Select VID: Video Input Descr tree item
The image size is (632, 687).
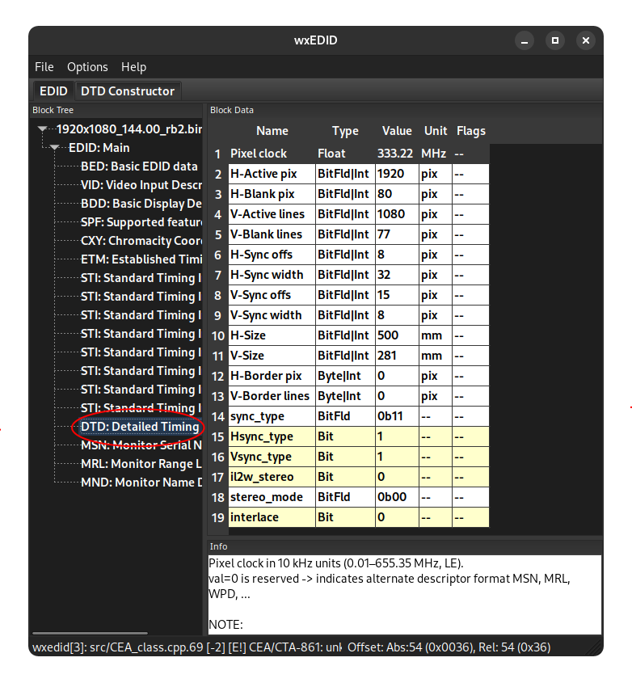point(141,185)
